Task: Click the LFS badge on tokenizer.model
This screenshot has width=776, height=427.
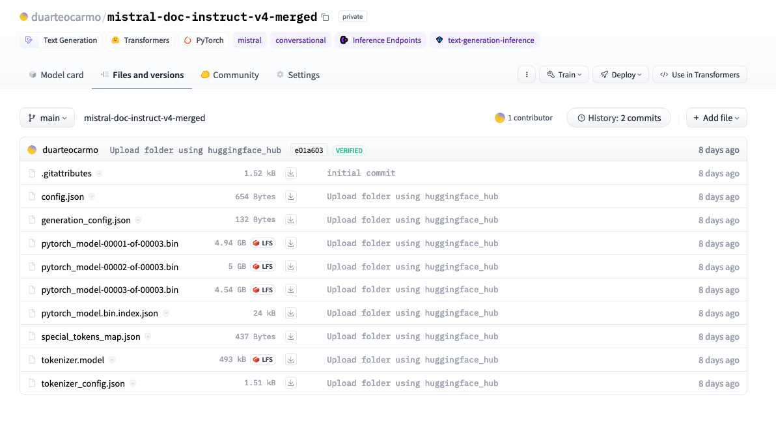Action: [263, 360]
